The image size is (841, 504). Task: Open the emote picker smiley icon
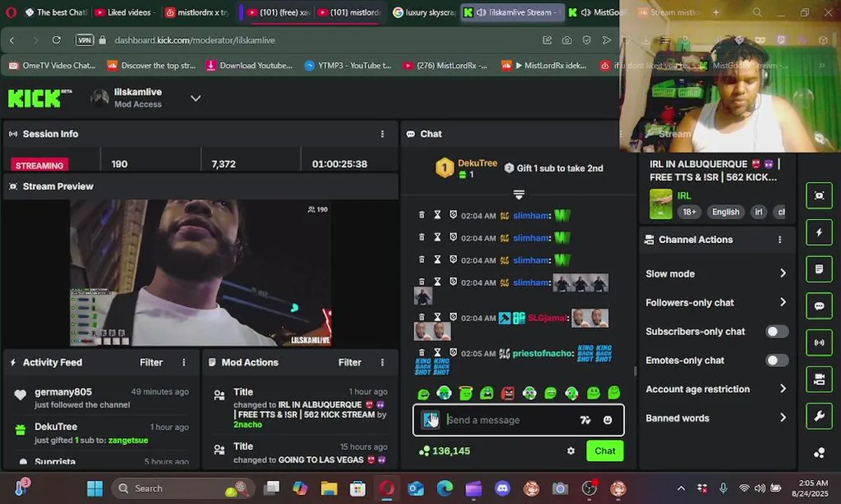(608, 420)
